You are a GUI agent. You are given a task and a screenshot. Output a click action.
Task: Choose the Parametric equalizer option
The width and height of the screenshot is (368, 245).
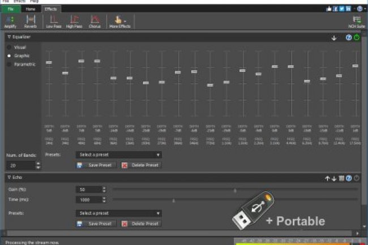pyautogui.click(x=9, y=64)
